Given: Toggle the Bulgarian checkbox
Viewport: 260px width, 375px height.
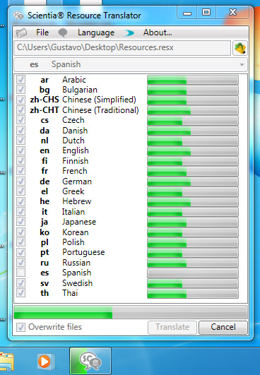Looking at the screenshot, I should point(20,90).
